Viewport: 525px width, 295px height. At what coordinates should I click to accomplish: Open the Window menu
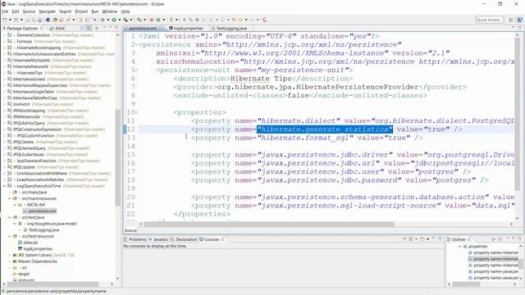[x=109, y=11]
